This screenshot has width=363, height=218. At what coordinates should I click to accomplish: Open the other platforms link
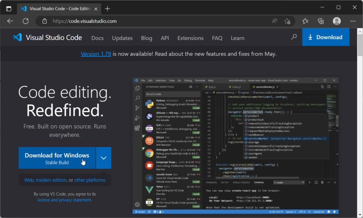coord(90,180)
